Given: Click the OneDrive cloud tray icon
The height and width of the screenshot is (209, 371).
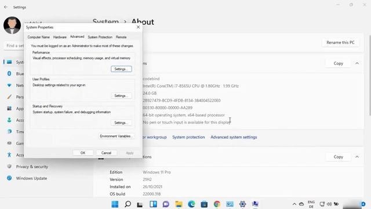Looking at the screenshot, I should (301, 204).
